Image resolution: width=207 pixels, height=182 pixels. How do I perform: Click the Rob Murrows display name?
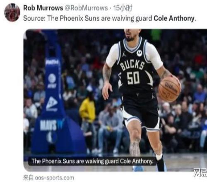point(43,8)
